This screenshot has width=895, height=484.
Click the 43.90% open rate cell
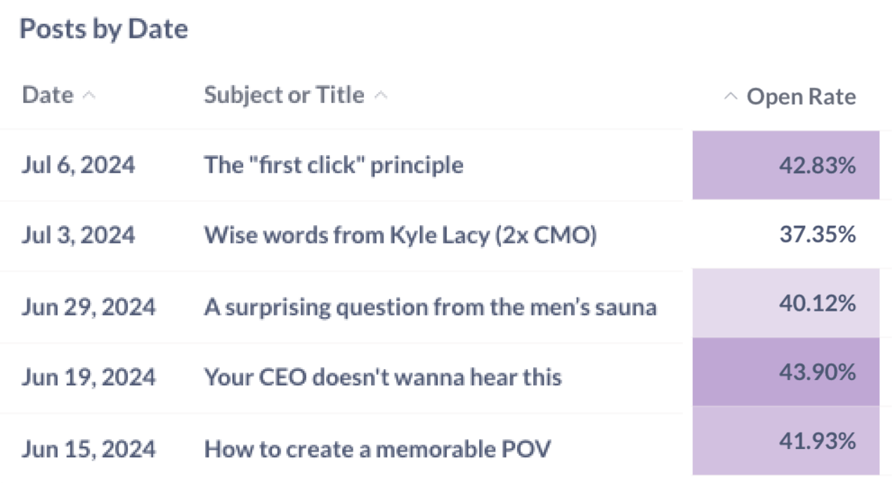point(785,372)
